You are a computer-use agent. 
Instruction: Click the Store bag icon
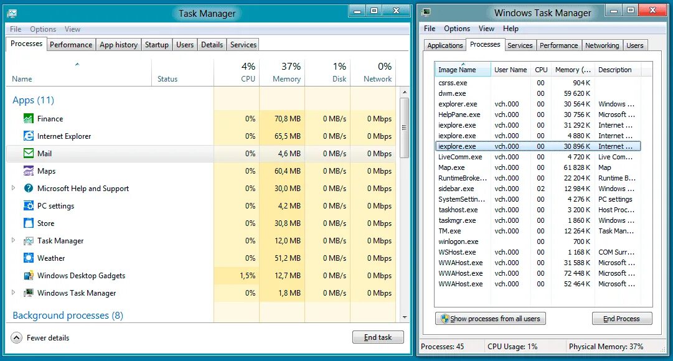(x=29, y=223)
